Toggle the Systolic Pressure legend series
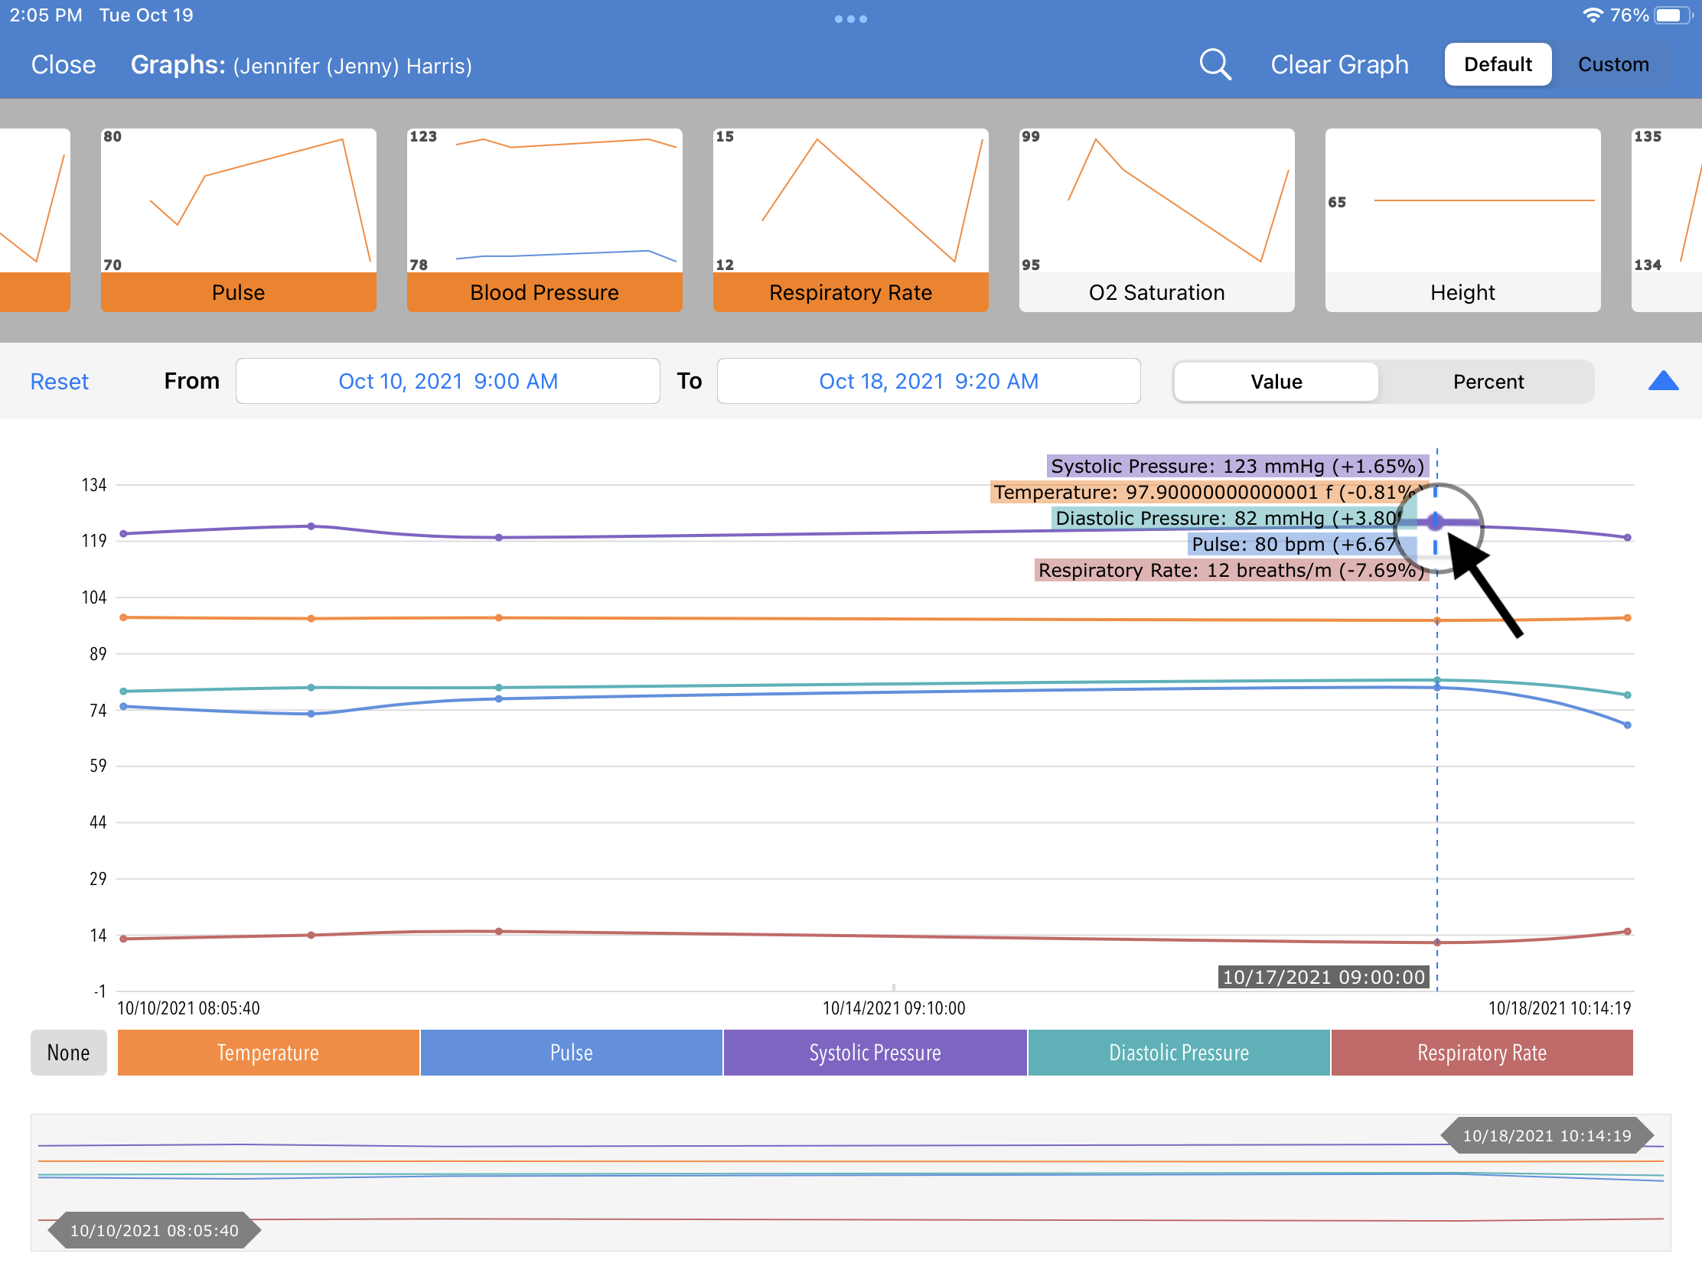 pyautogui.click(x=875, y=1052)
